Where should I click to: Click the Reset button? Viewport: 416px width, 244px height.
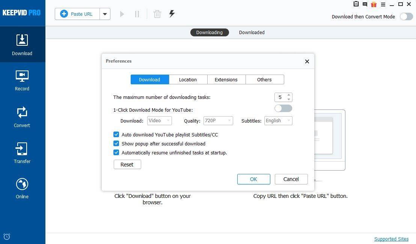pyautogui.click(x=127, y=165)
